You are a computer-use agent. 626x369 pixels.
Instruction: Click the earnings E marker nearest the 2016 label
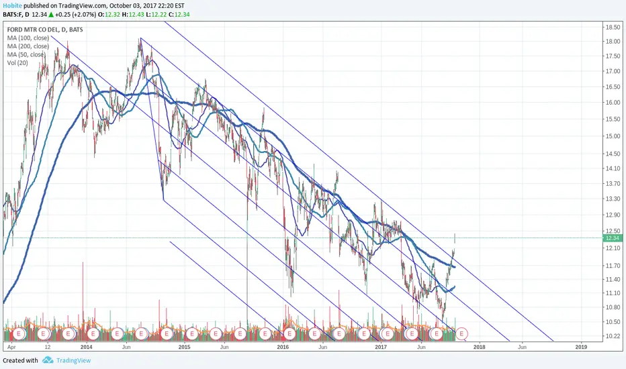coord(290,333)
